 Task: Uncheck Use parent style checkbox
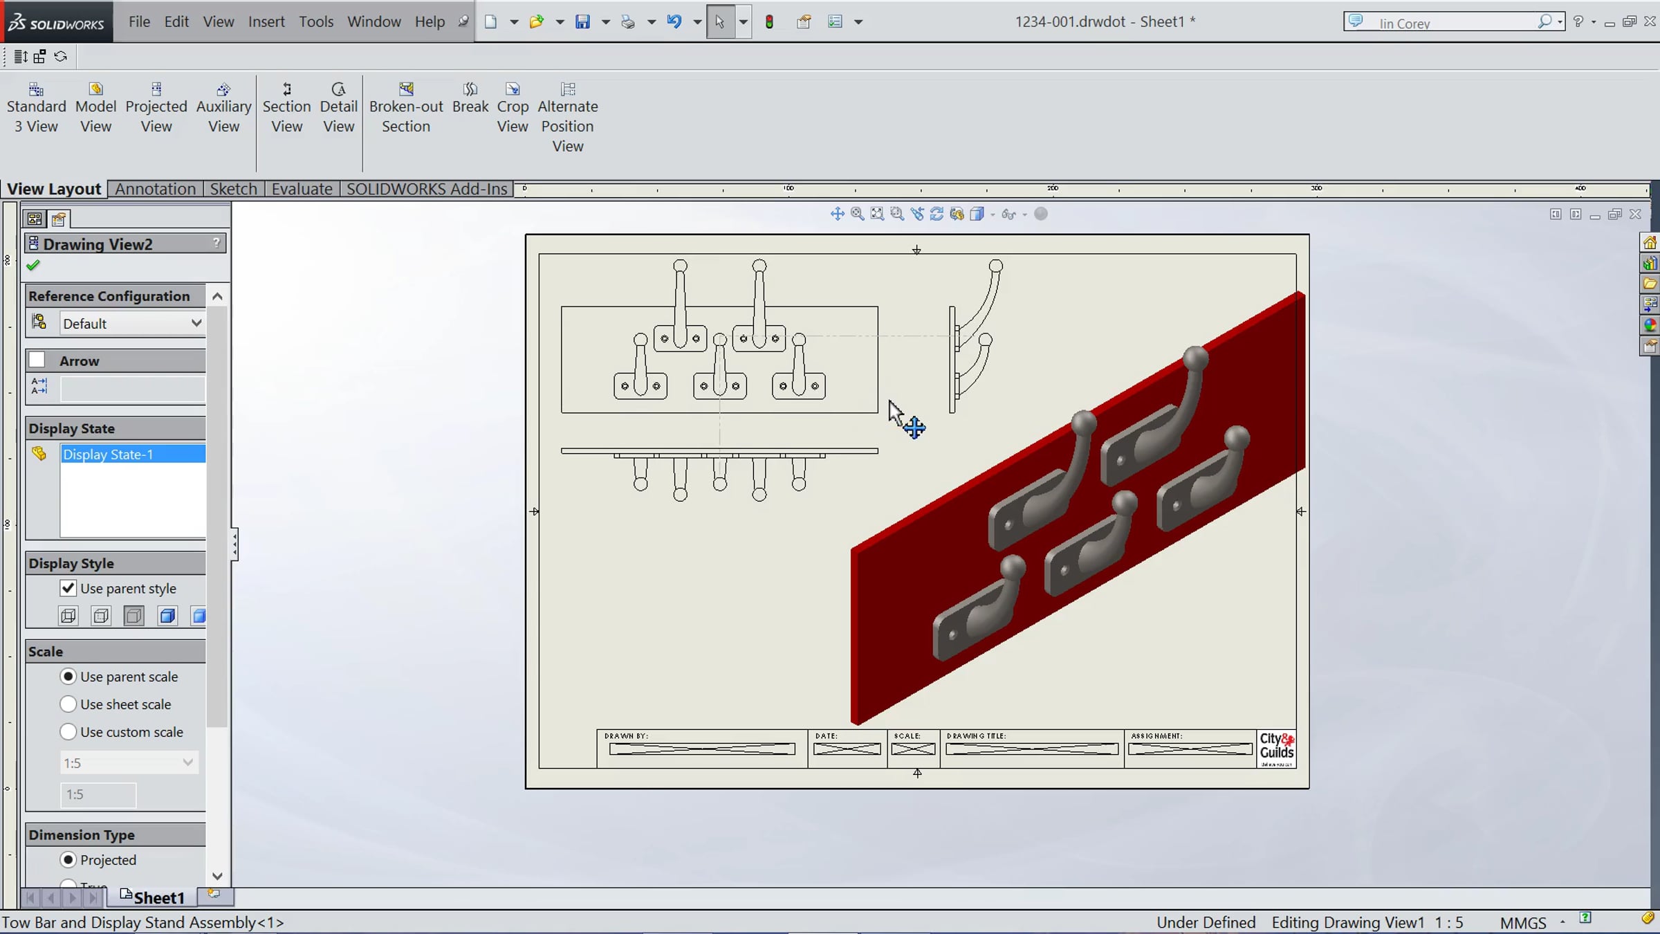[68, 588]
